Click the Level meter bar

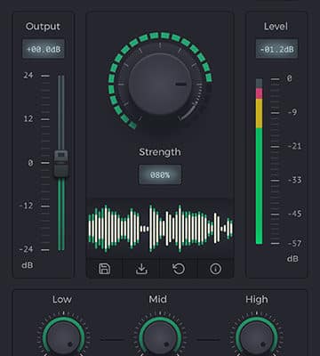pos(260,162)
